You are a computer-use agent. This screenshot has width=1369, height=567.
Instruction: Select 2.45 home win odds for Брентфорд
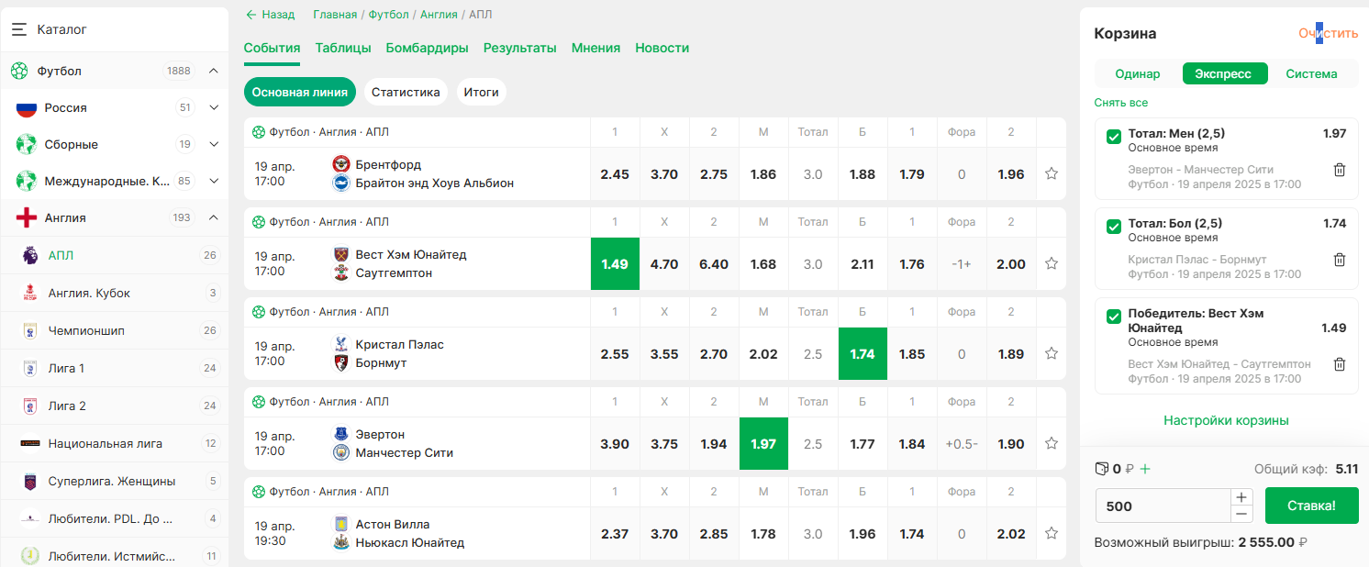click(615, 174)
